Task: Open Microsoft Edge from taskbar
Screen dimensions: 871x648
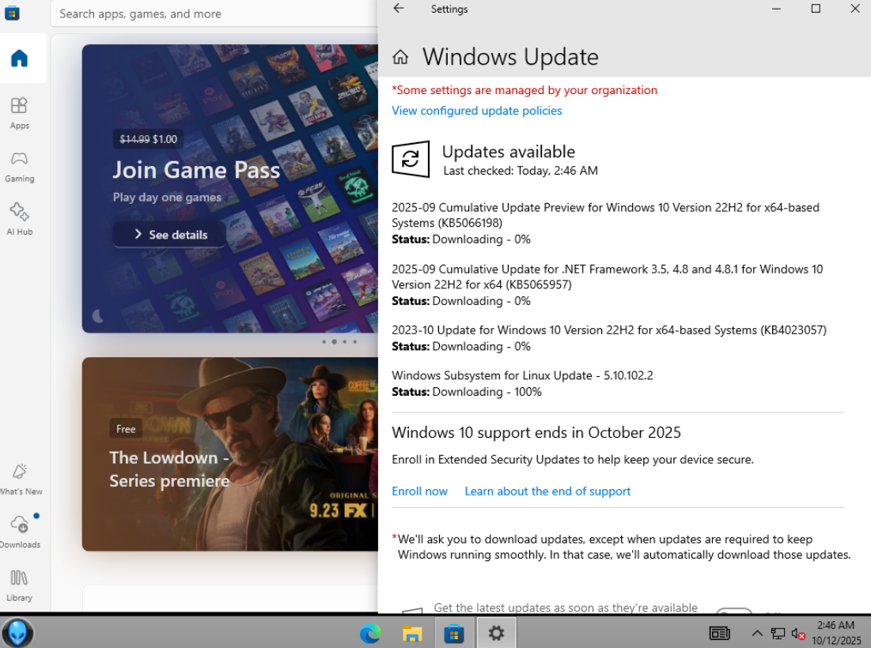Action: 370,633
